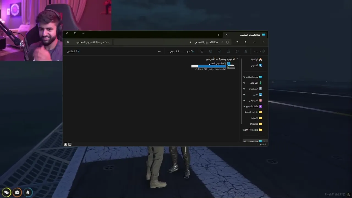Screen dimensions: 352x198
Task: Open the Home (الرئيسية) sidebar item
Action: click(x=256, y=59)
